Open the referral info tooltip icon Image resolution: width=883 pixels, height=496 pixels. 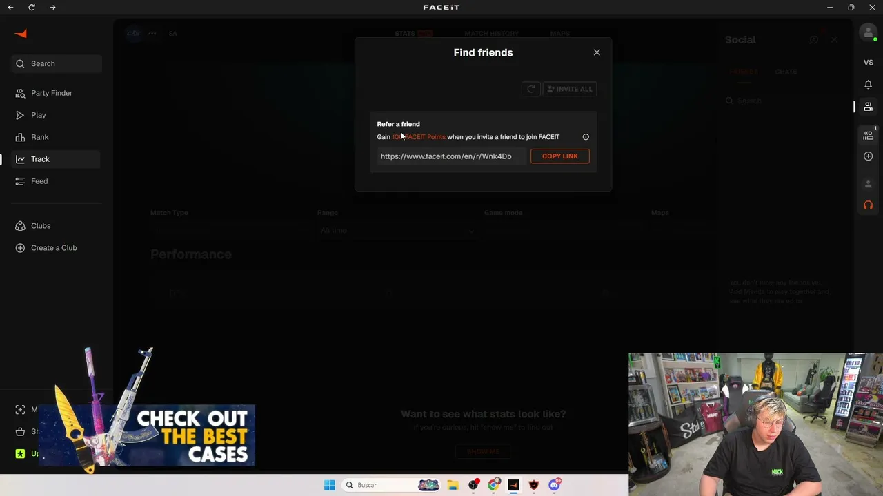[586, 137]
